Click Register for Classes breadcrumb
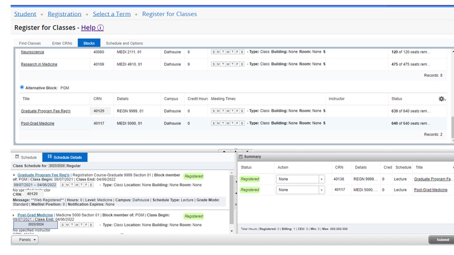The image size is (454, 255). pos(170,14)
